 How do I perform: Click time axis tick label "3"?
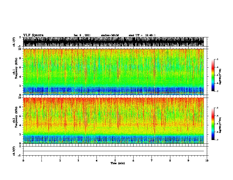[x=78, y=161]
